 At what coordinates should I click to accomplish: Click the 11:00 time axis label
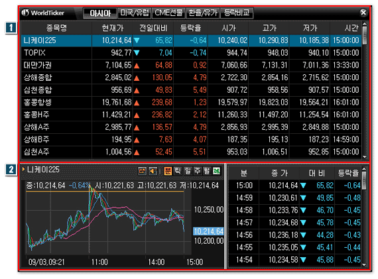click(x=99, y=262)
